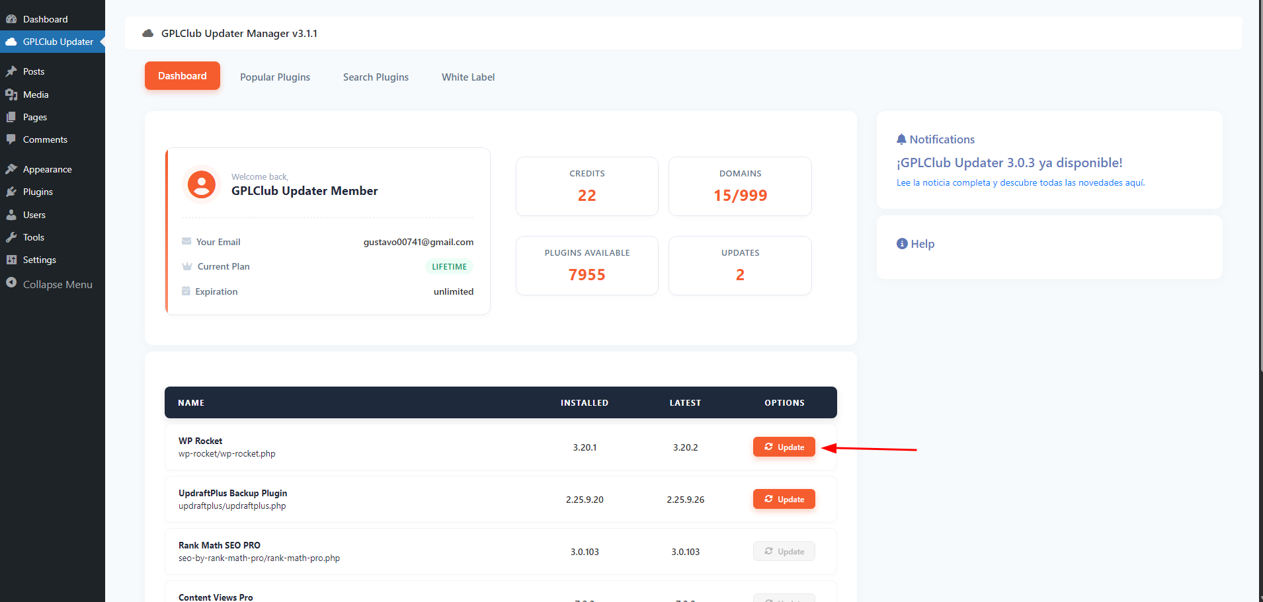Open the White Label tab
Screen dimensions: 1263x602
[468, 77]
